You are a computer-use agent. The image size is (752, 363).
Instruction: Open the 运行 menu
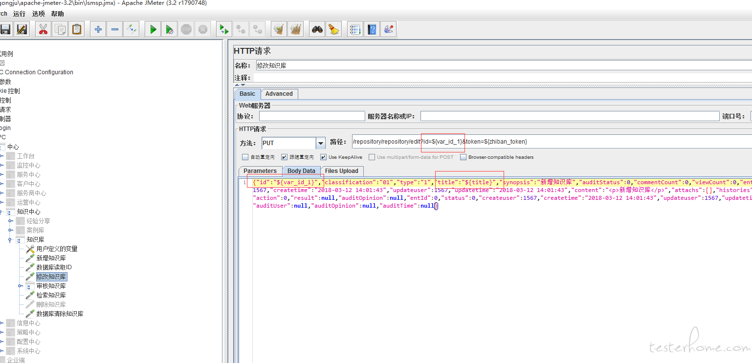20,14
